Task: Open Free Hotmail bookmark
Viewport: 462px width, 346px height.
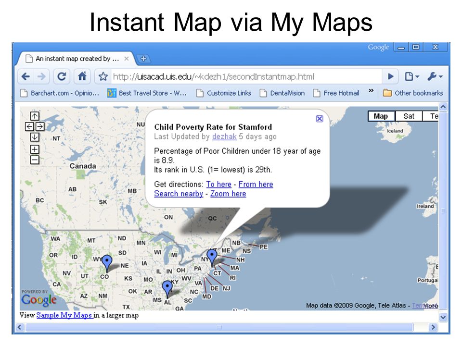Action: pyautogui.click(x=336, y=93)
